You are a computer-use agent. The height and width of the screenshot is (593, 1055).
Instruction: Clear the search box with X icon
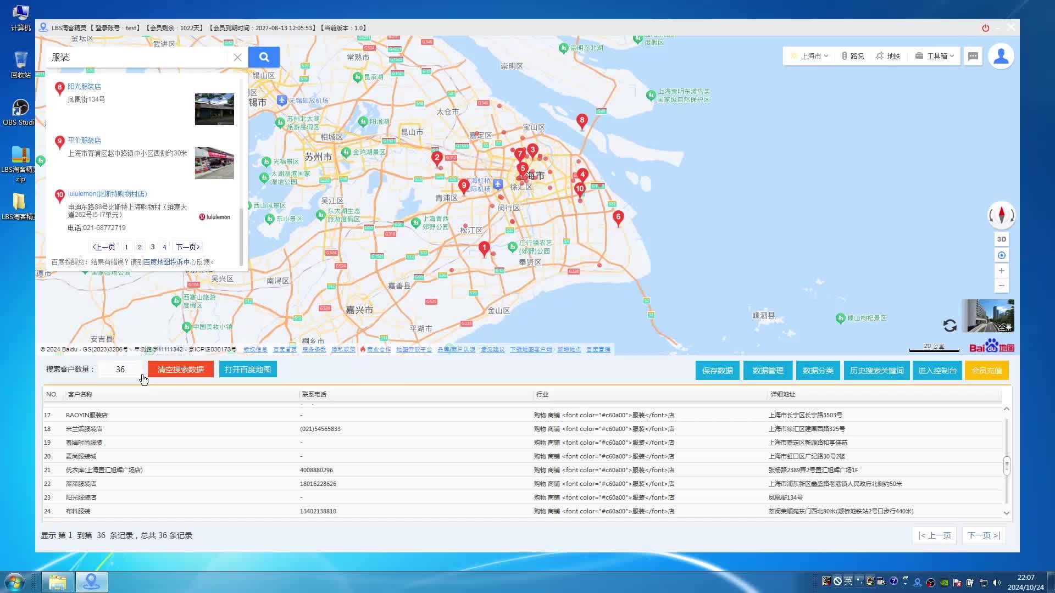coord(237,57)
